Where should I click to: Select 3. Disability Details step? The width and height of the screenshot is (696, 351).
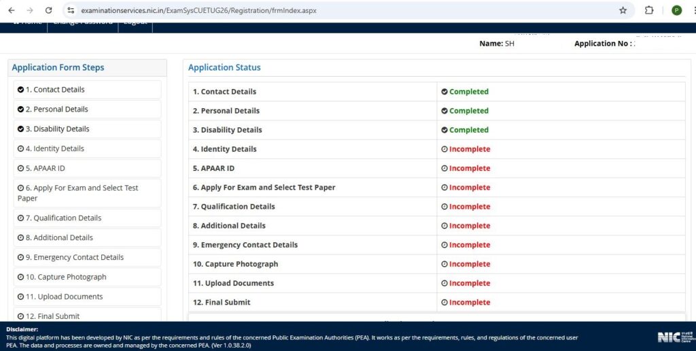(x=87, y=129)
